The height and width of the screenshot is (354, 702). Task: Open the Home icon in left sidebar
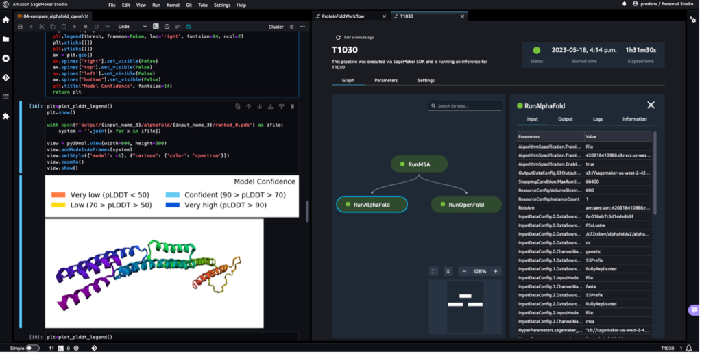pos(5,20)
